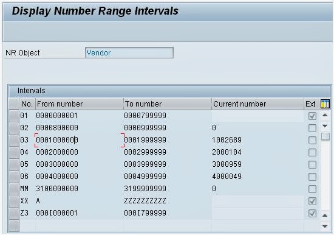Screen dimensions: 334x235
Task: Click From number 3100000000 in row MM
Action: [57, 189]
